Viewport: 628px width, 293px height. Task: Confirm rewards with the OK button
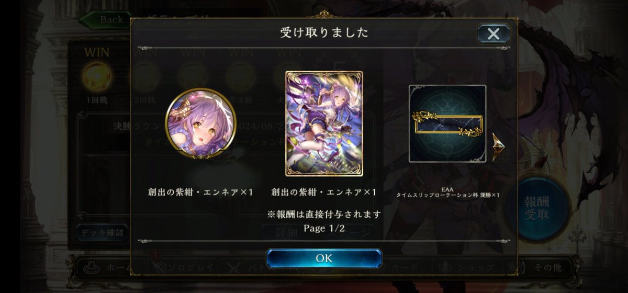pyautogui.click(x=324, y=258)
